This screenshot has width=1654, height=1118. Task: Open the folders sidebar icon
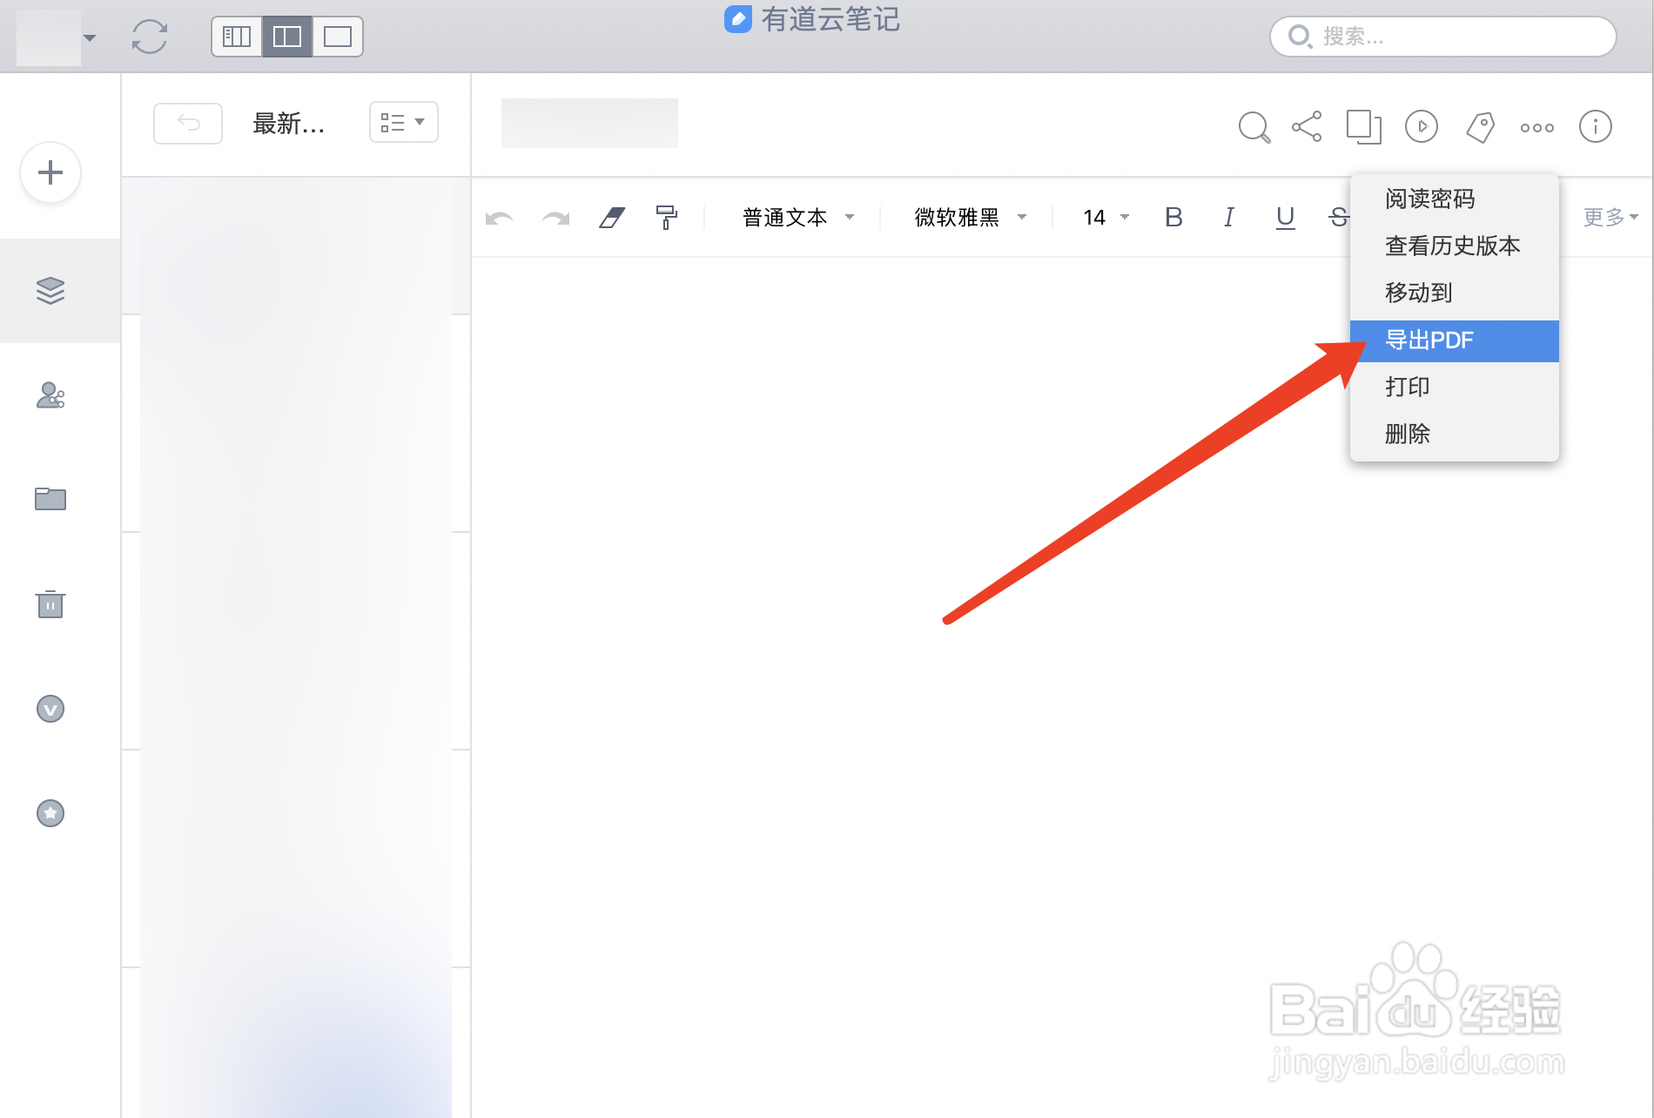click(x=50, y=499)
